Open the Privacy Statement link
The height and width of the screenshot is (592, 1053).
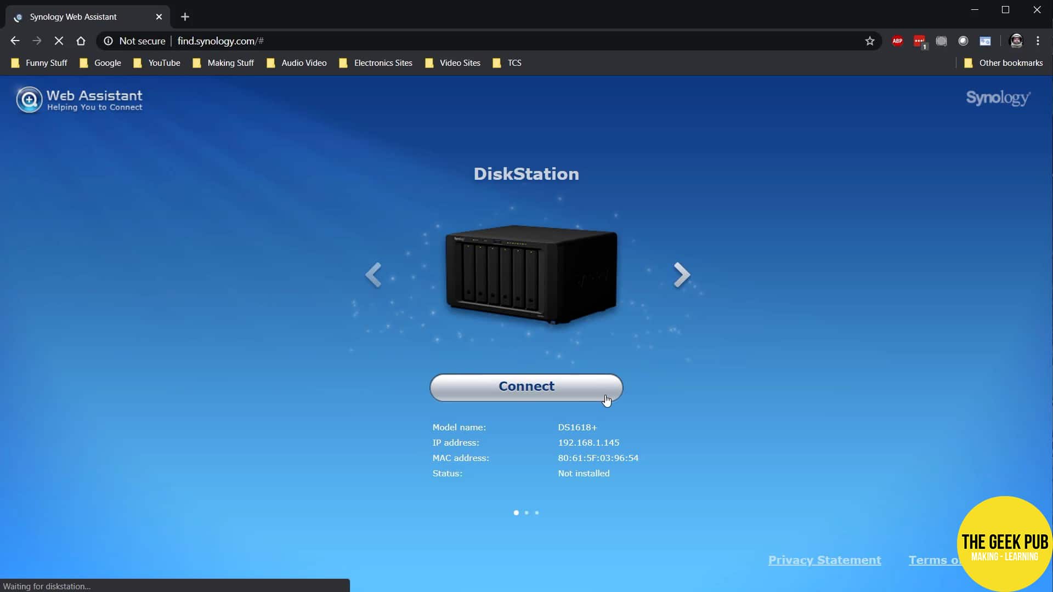coord(824,560)
